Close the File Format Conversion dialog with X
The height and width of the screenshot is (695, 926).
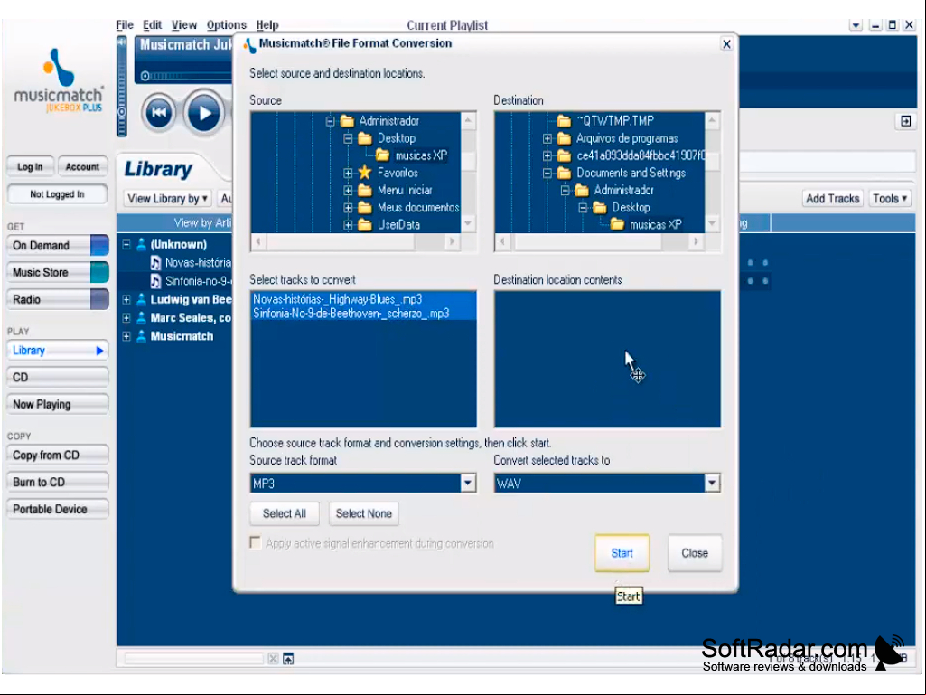click(726, 44)
